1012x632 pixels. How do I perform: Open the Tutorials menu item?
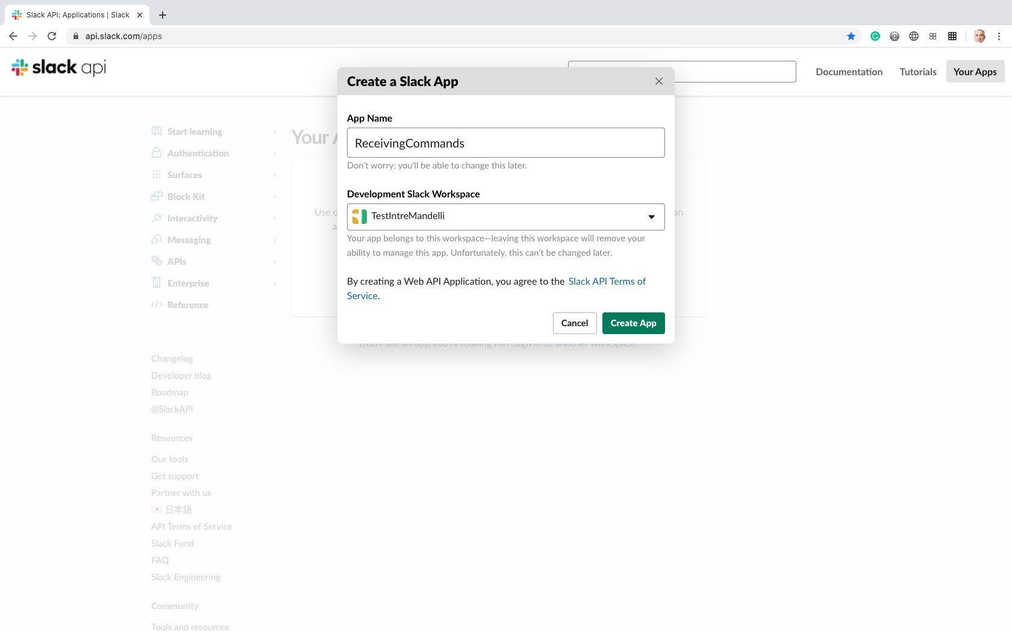[x=918, y=72]
